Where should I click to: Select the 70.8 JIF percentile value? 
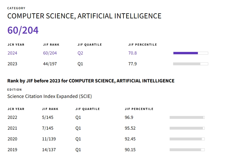[x=132, y=53]
